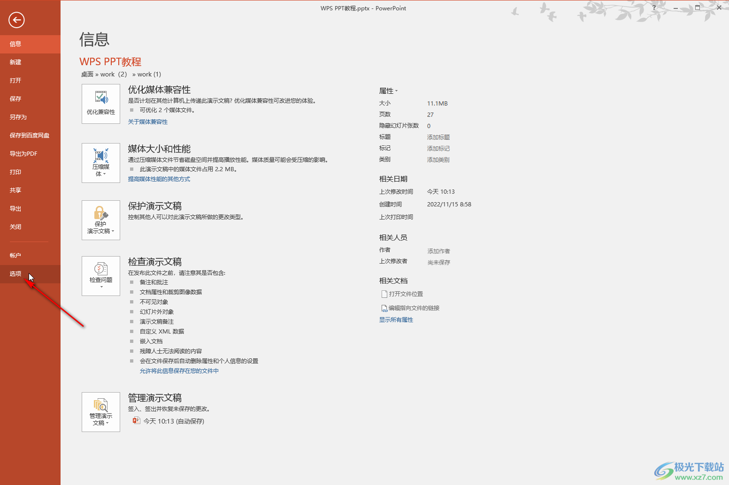Screen dimensions: 729x485
Task: Click the Open File Location document icon
Action: tap(384, 294)
